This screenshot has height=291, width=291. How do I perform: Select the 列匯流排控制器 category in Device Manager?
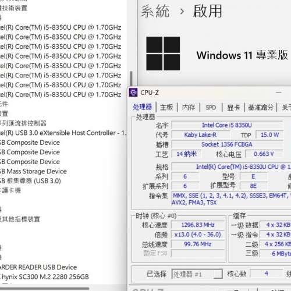23,123
